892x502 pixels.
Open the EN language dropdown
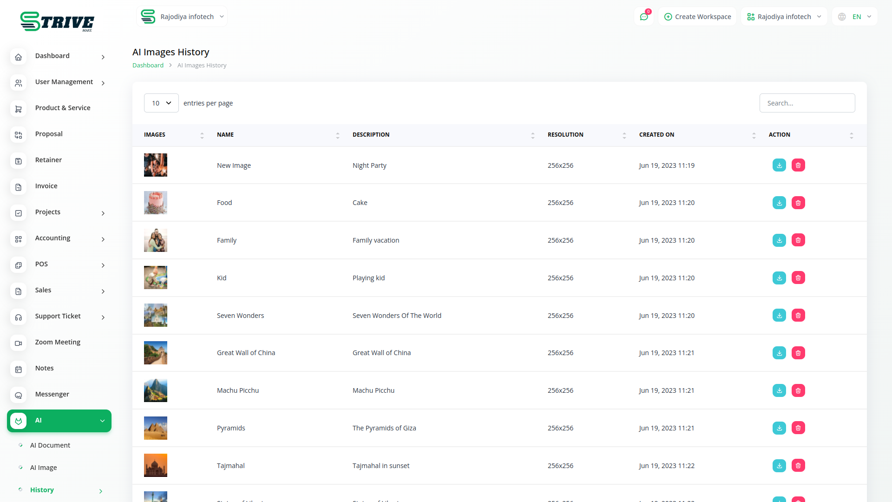pyautogui.click(x=855, y=17)
